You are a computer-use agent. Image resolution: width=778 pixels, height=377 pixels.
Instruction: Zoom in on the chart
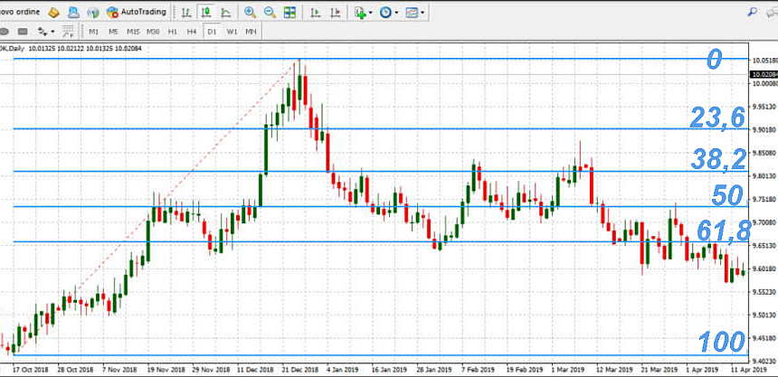(x=250, y=13)
